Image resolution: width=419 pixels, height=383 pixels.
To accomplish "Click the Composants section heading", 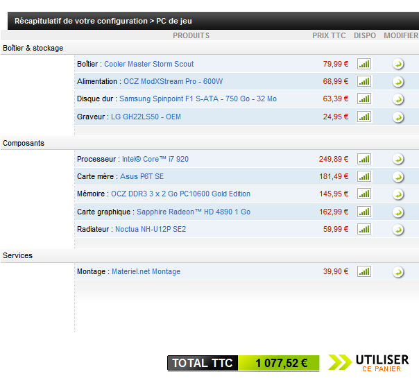I will point(24,143).
